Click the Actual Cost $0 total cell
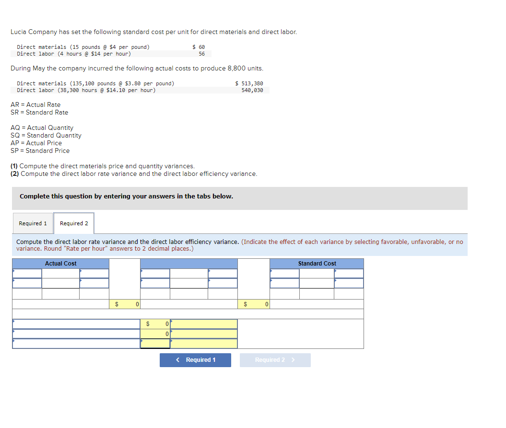This screenshot has height=428, width=506. [126, 304]
